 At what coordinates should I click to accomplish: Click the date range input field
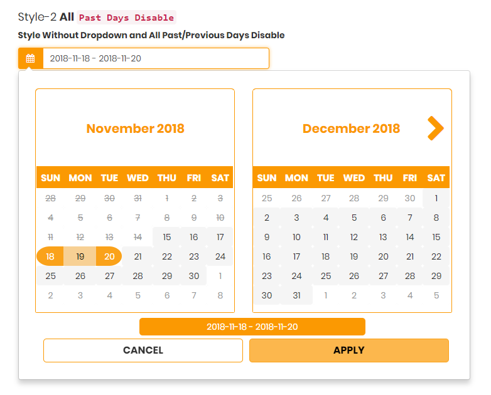pos(156,58)
